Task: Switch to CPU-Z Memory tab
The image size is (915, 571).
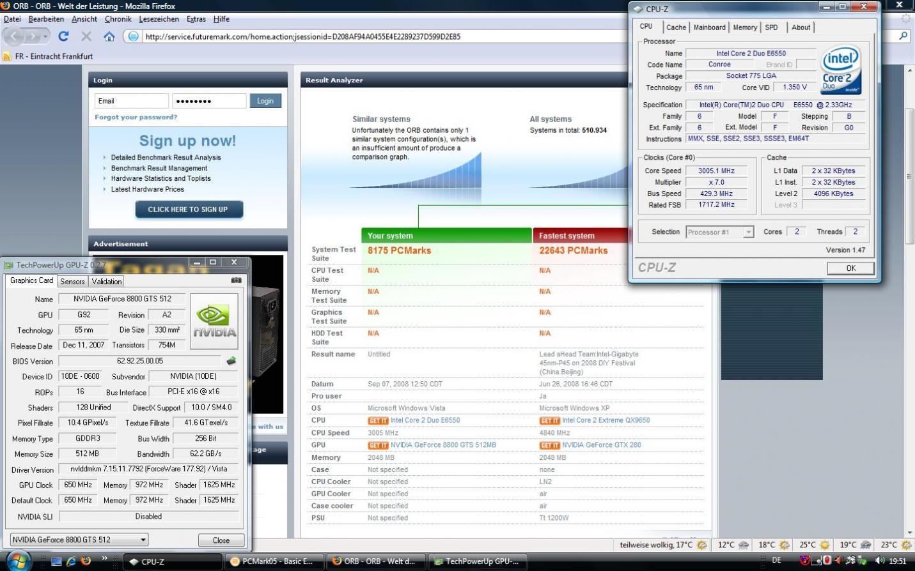Action: click(745, 27)
